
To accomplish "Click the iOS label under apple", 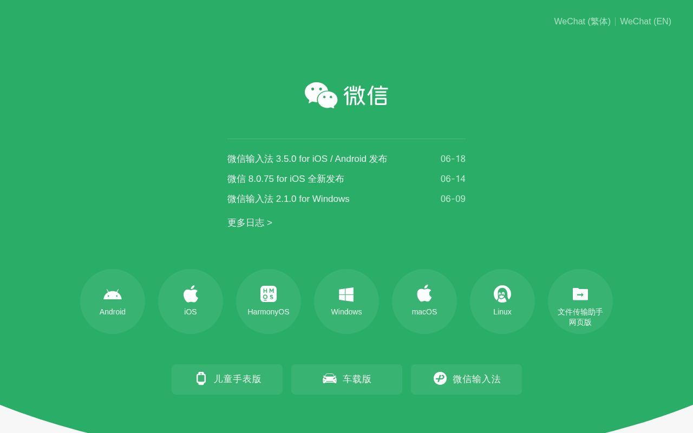I will (191, 312).
